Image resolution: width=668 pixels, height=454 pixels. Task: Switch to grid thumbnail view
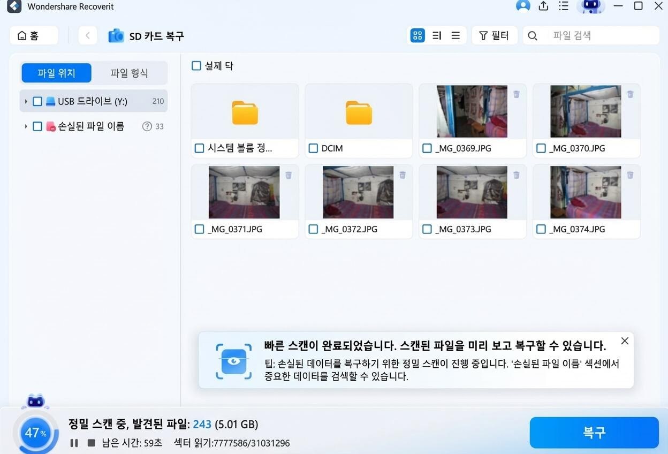point(417,36)
